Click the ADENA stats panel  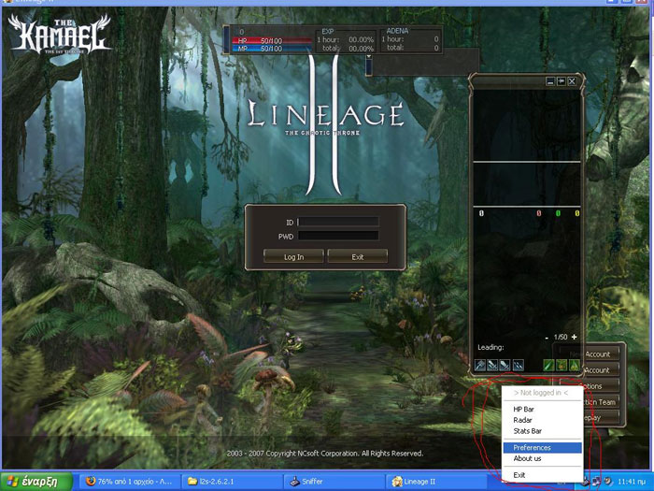coord(409,39)
